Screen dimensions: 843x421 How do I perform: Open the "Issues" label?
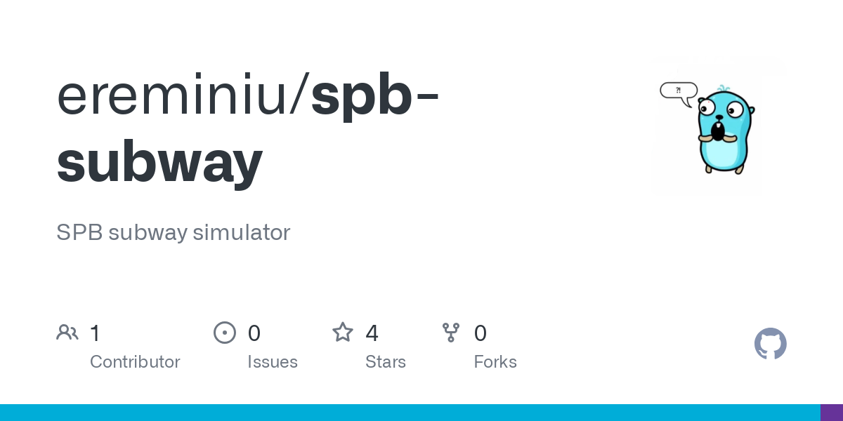tap(273, 362)
